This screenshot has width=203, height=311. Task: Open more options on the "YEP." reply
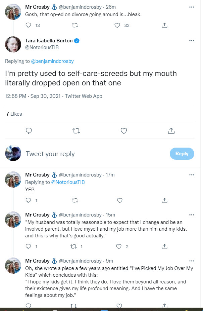pos(192,175)
